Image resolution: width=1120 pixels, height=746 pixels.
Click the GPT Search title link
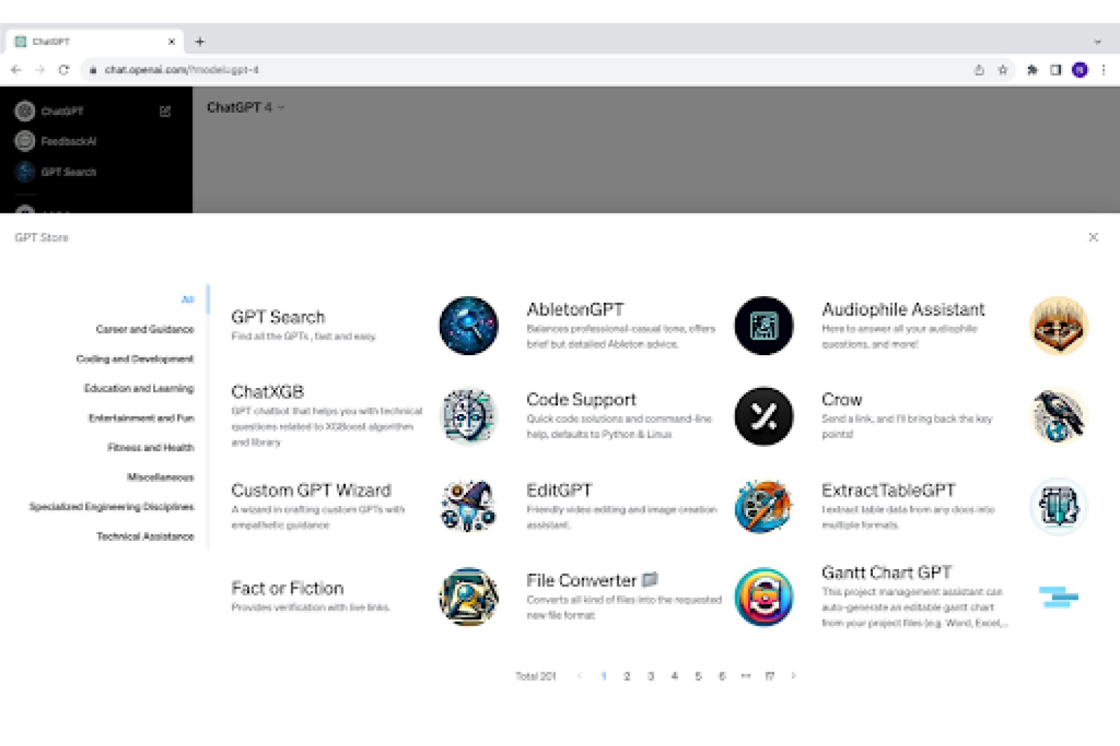click(278, 317)
